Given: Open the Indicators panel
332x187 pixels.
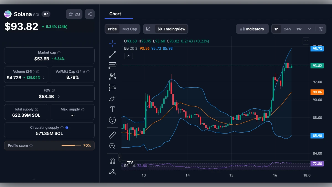Looking at the screenshot, I should click(x=252, y=29).
